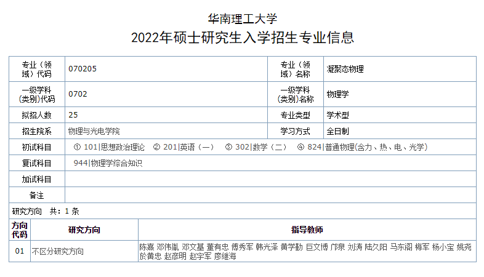The height and width of the screenshot is (277, 484).
Task: Click advisor name 傅秀军
Action: pyautogui.click(x=243, y=247)
